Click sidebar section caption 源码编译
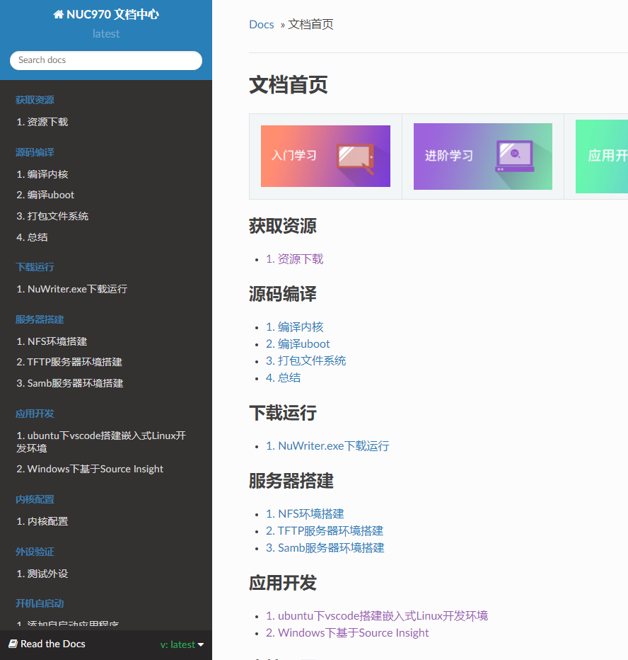The height and width of the screenshot is (660, 628). click(x=35, y=152)
